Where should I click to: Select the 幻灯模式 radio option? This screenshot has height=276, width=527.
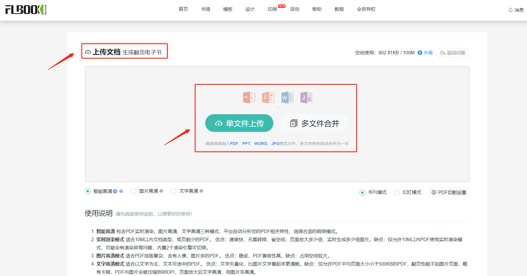pos(397,193)
